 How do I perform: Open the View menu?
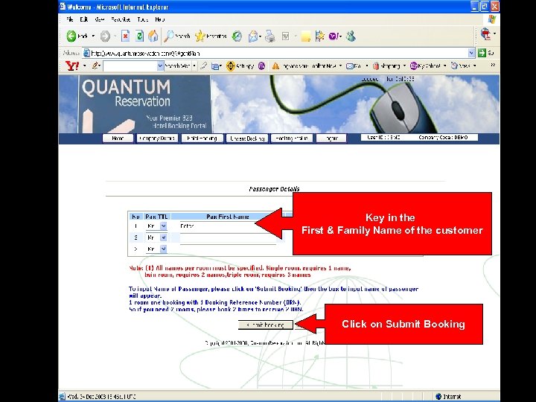tap(99, 19)
